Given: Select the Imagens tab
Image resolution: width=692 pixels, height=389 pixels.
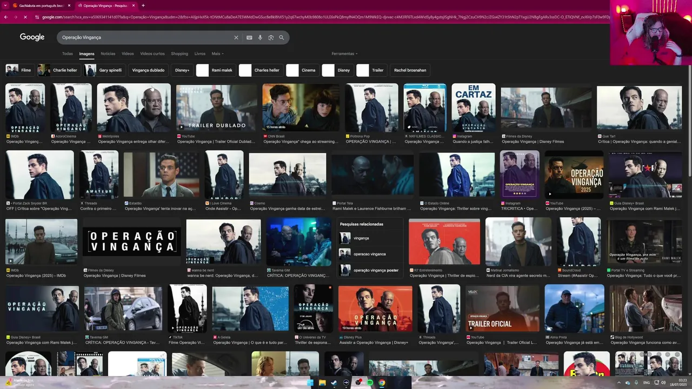Looking at the screenshot, I should pyautogui.click(x=86, y=53).
